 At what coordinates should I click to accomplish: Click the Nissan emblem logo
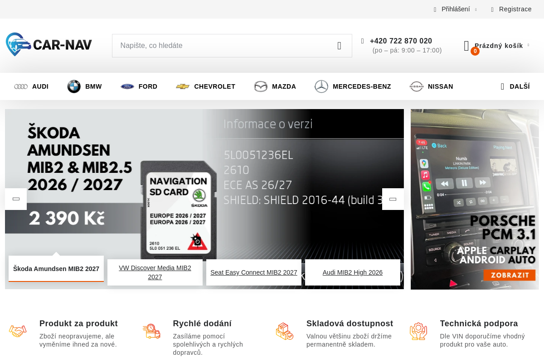(417, 86)
